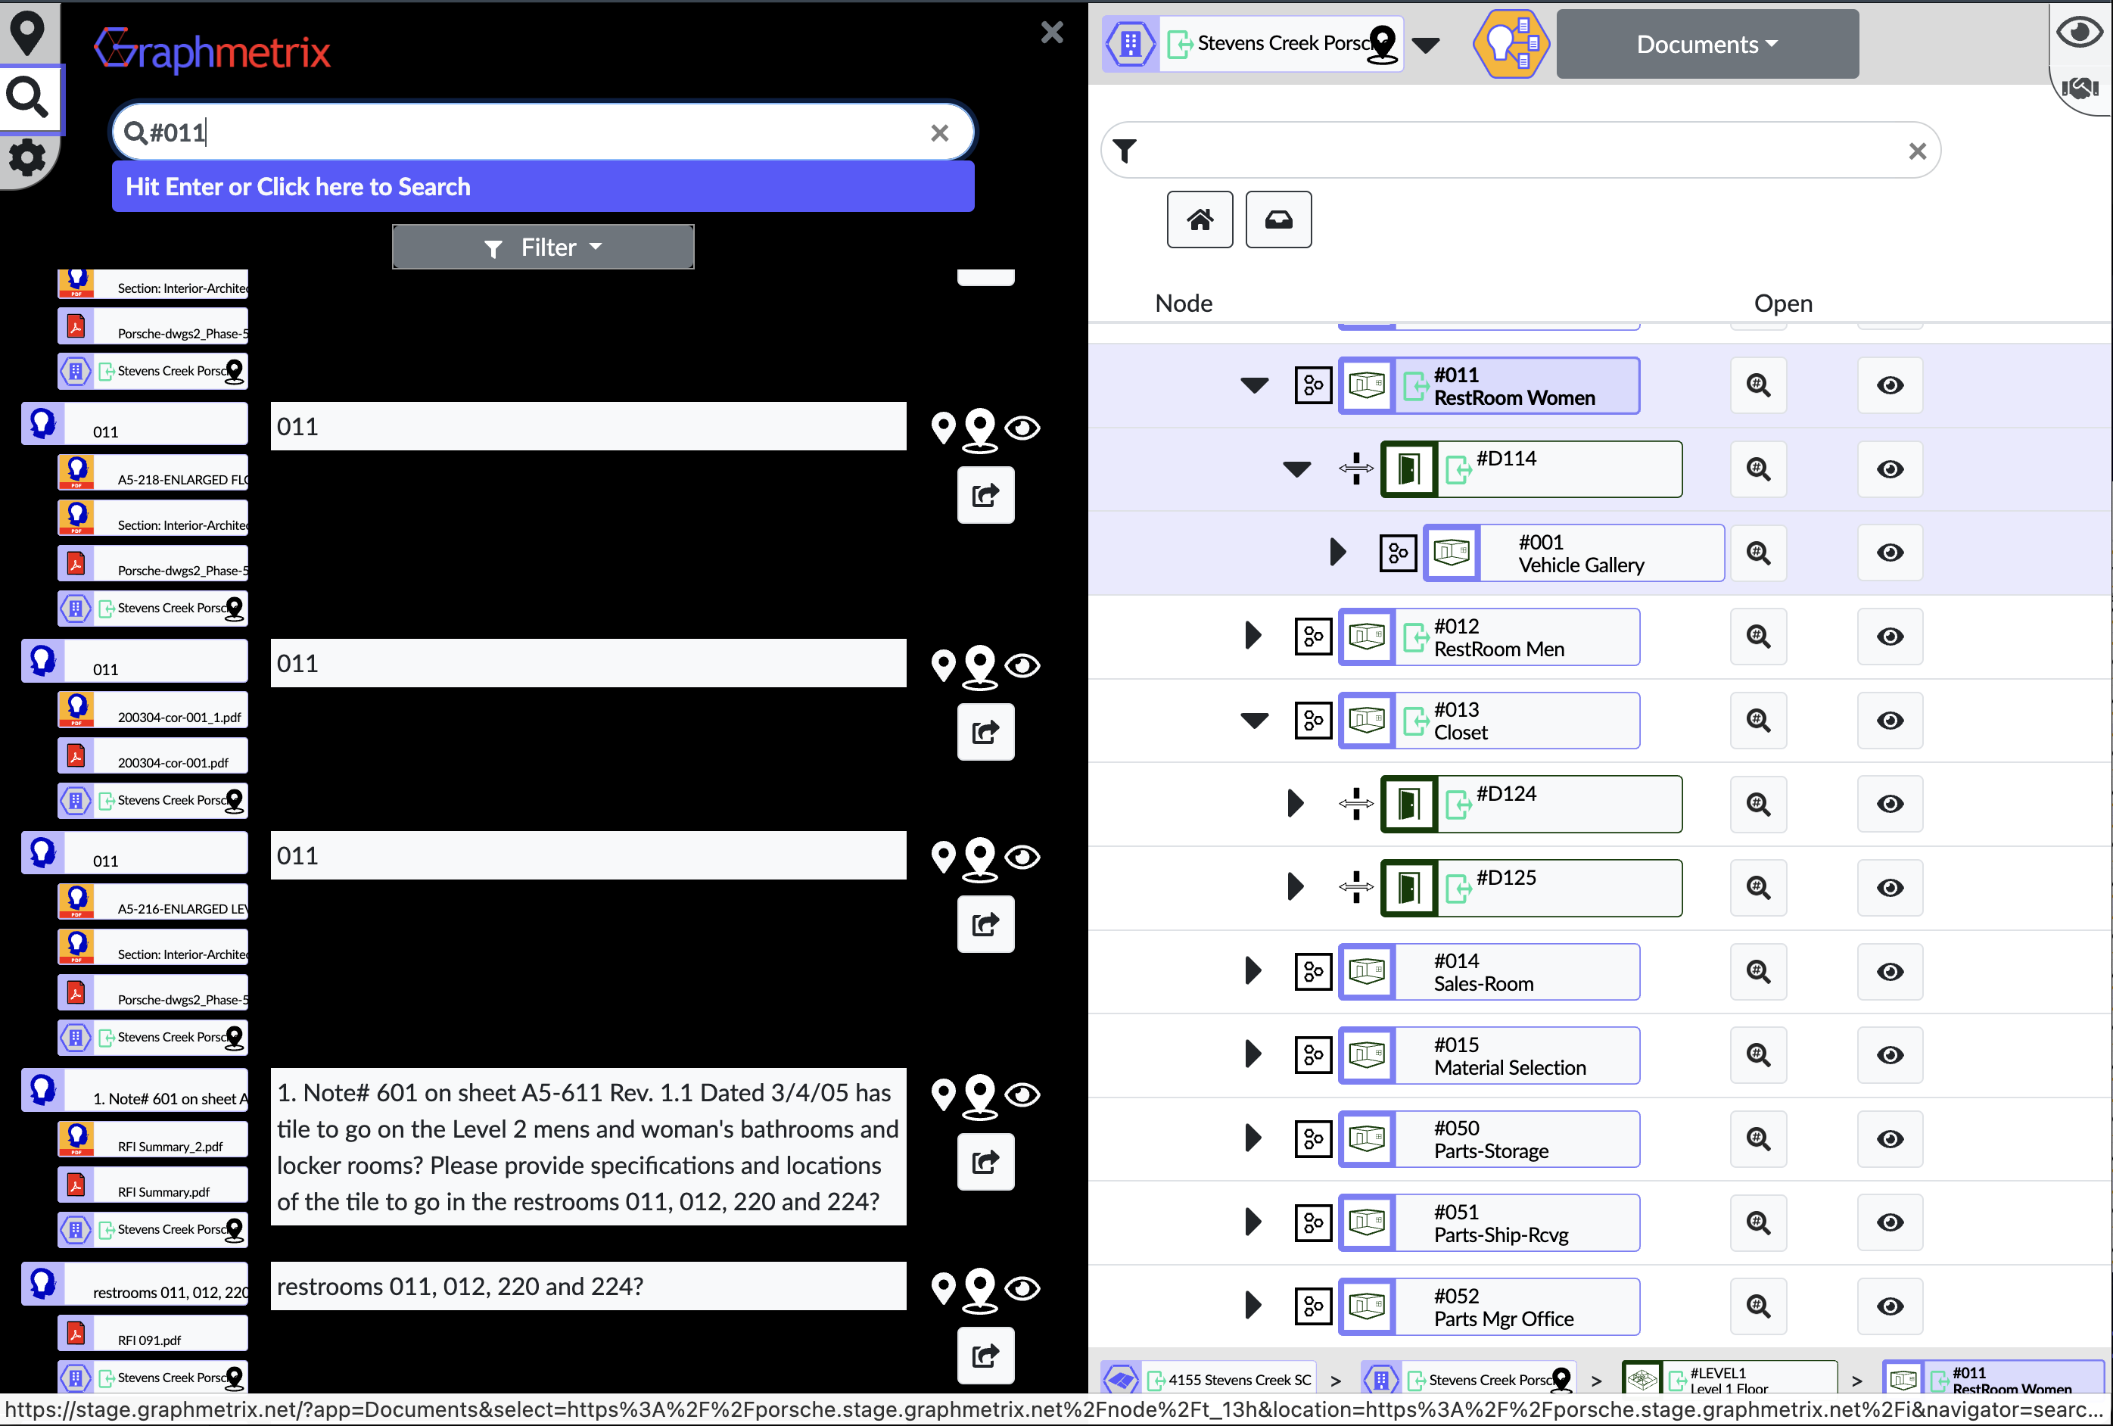
Task: Click share icon for first 011 result
Action: [x=985, y=496]
